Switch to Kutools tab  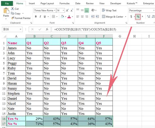(132, 4)
